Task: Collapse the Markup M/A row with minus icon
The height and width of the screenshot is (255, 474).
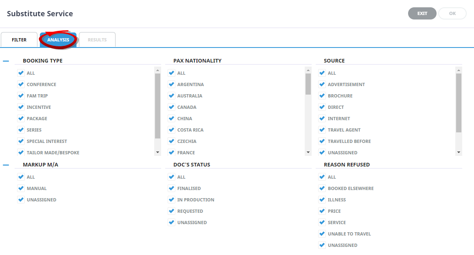Action: [x=6, y=165]
